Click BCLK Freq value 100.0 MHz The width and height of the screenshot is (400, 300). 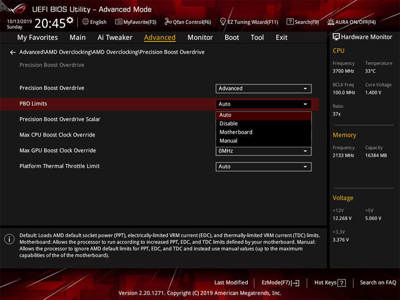coord(344,93)
